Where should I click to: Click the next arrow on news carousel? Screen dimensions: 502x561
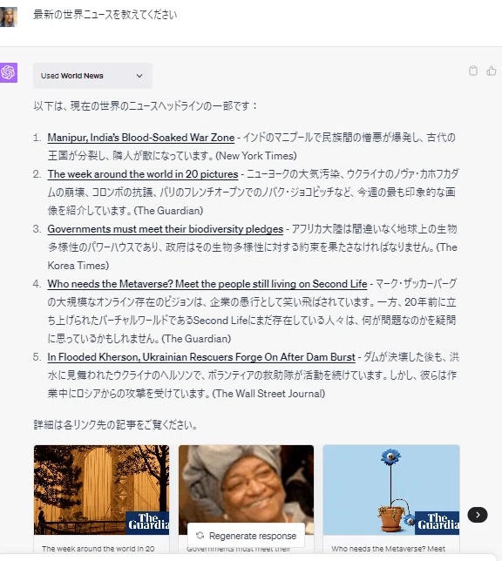point(478,515)
